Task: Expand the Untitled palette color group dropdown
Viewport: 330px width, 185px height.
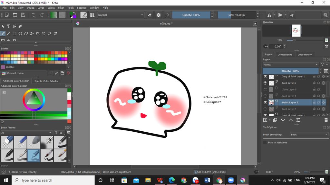Action: pyautogui.click(x=68, y=67)
